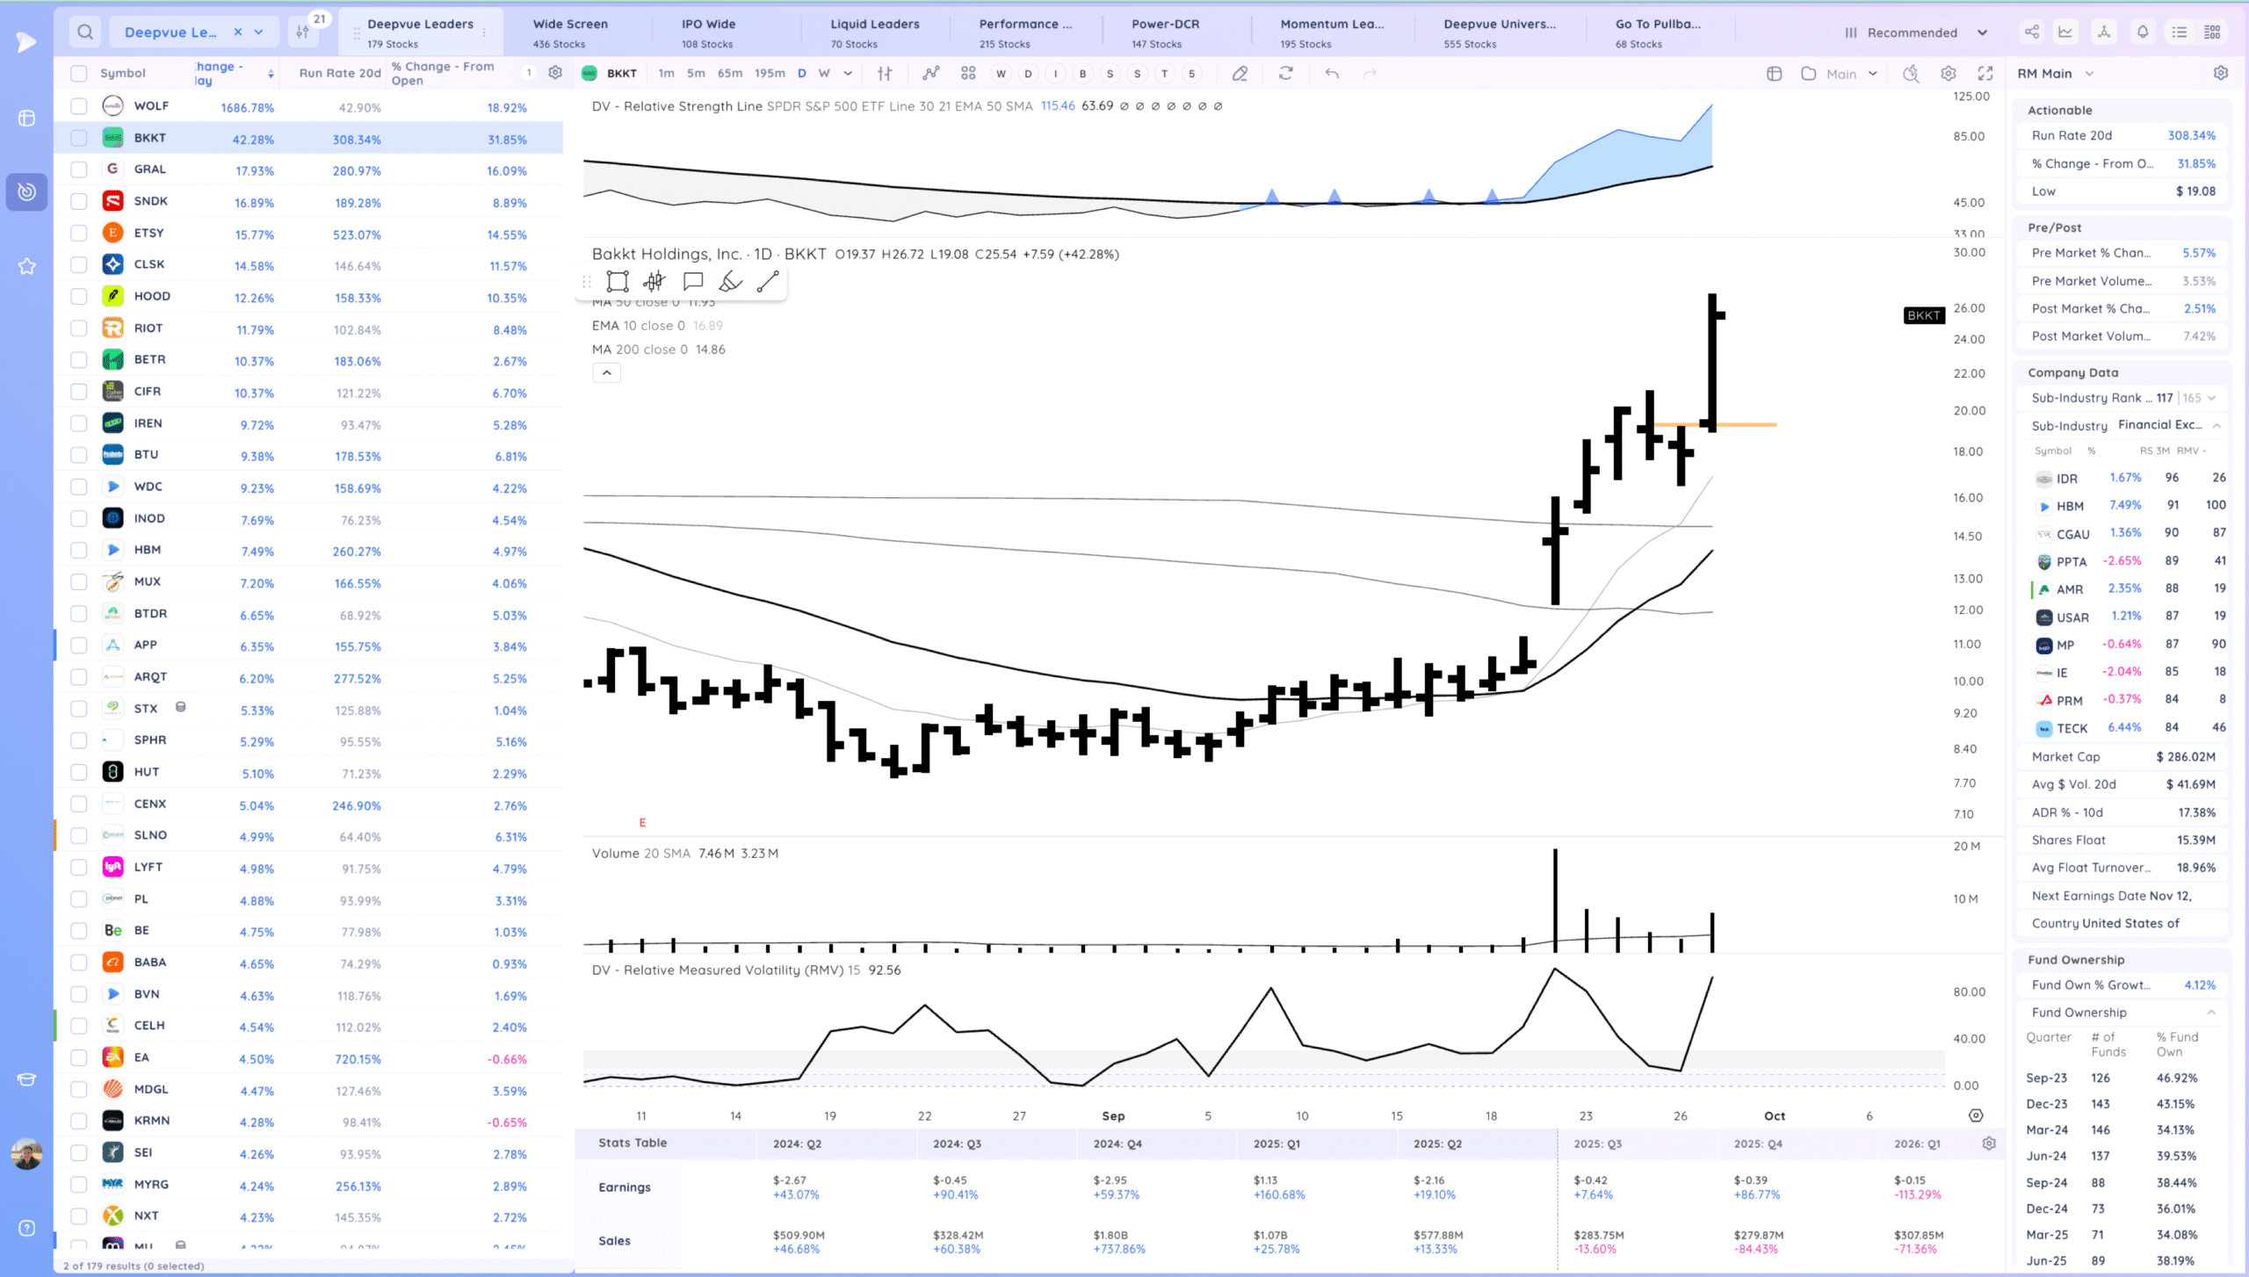Open the four-squares layout icon in chart toolbar
This screenshot has height=1277, width=2249.
point(968,74)
